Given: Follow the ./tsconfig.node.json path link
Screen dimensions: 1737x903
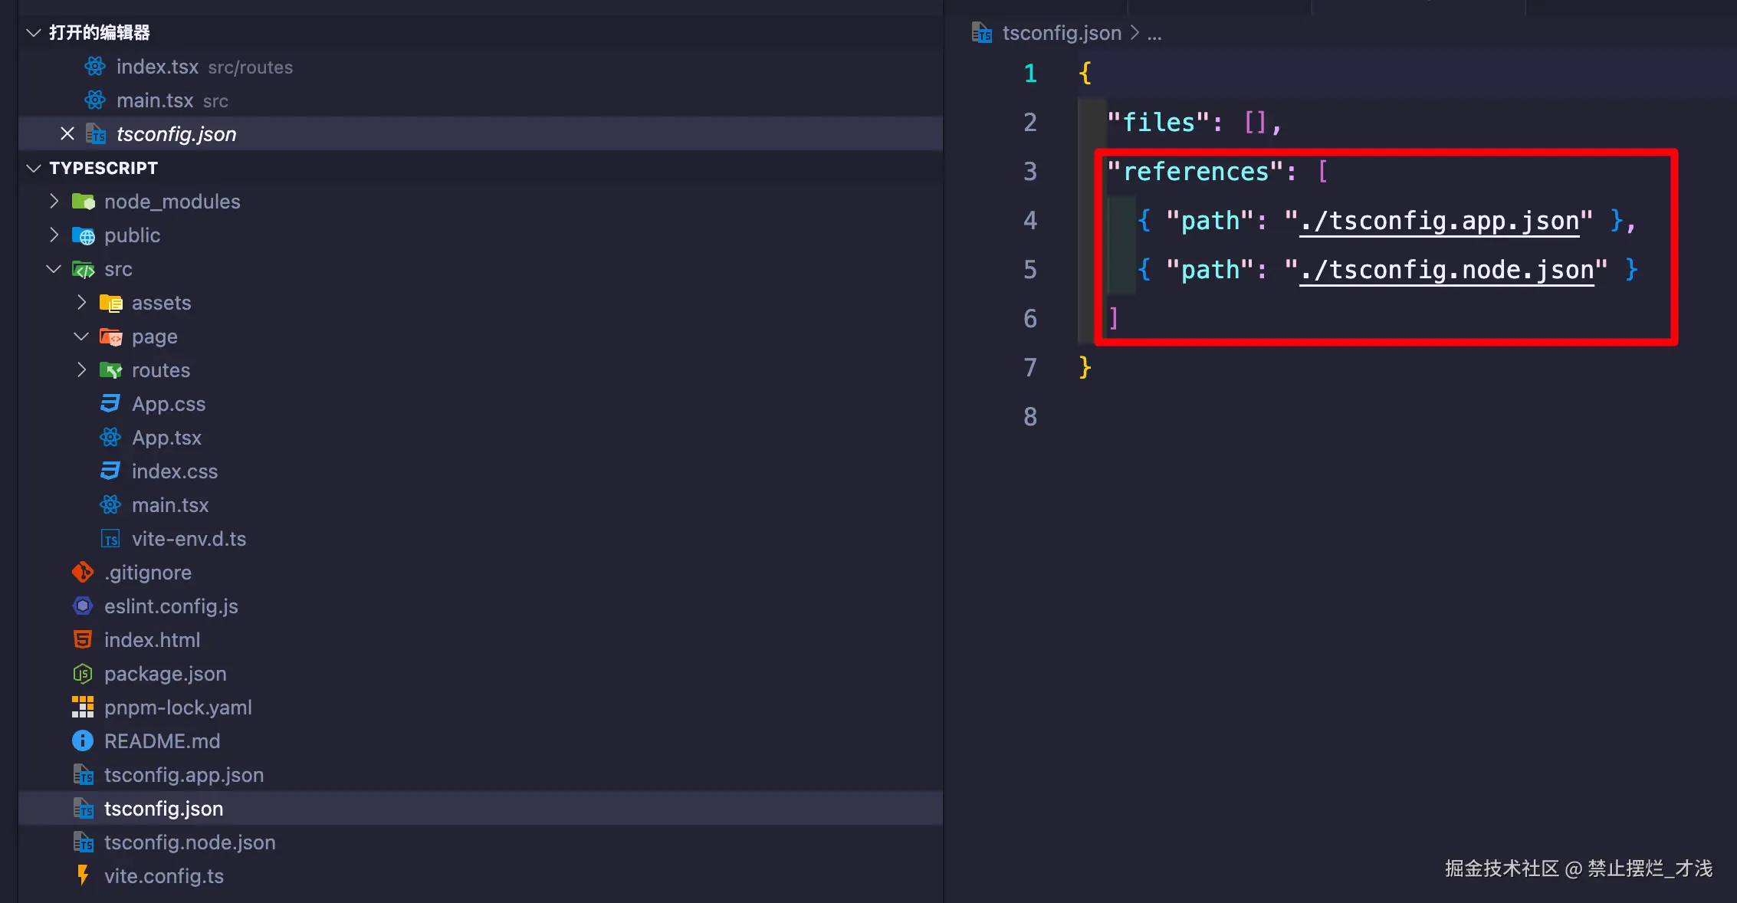Looking at the screenshot, I should tap(1446, 271).
